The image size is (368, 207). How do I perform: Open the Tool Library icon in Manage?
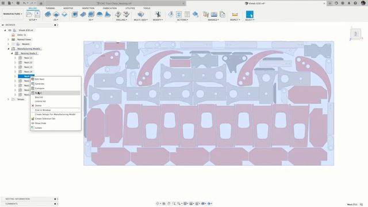point(206,14)
